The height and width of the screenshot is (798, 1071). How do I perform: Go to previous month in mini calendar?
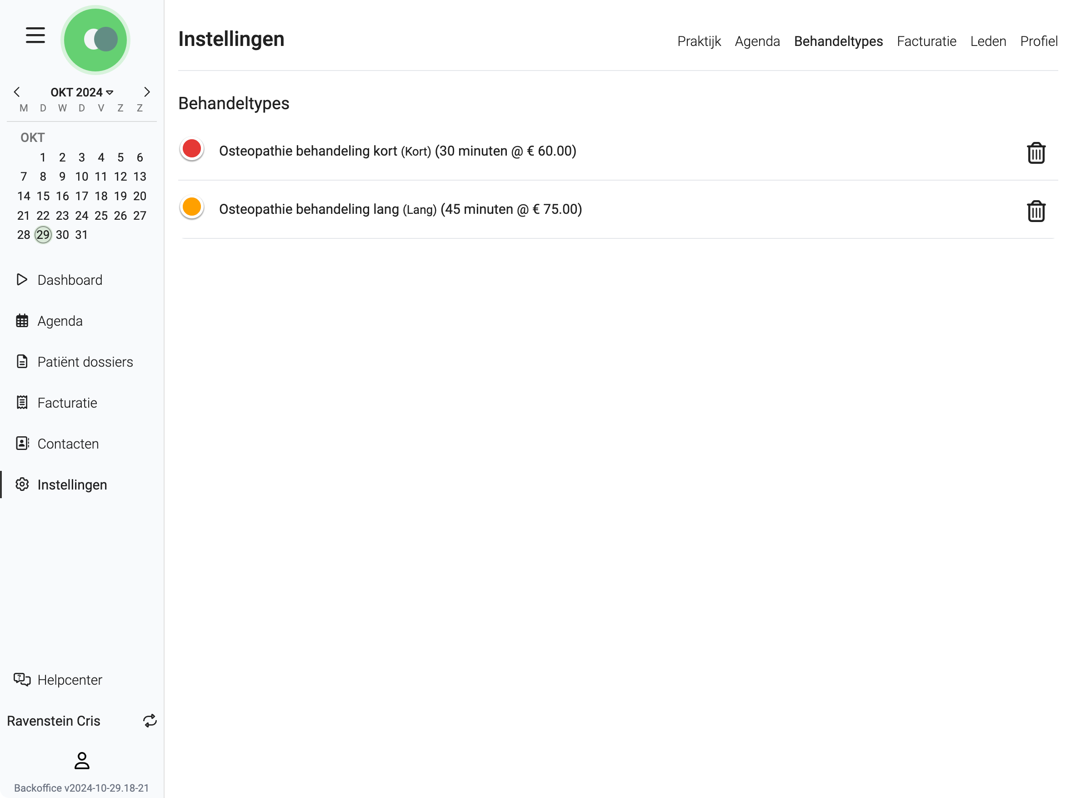[x=17, y=92]
